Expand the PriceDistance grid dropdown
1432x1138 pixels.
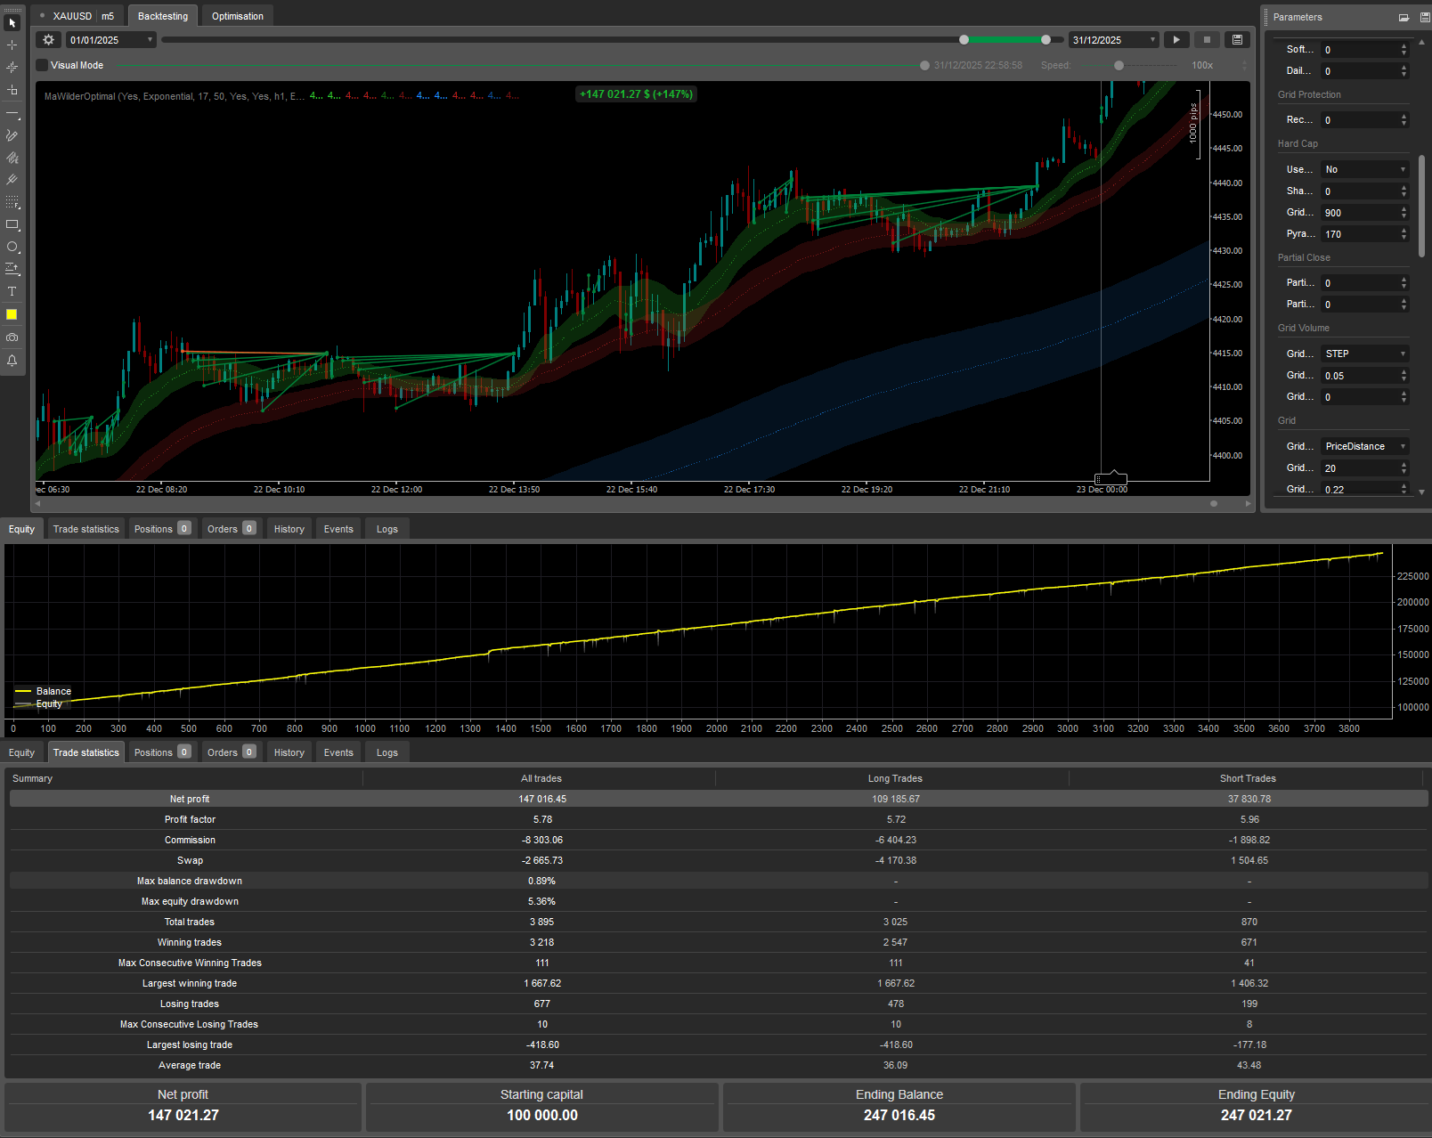pos(1364,447)
